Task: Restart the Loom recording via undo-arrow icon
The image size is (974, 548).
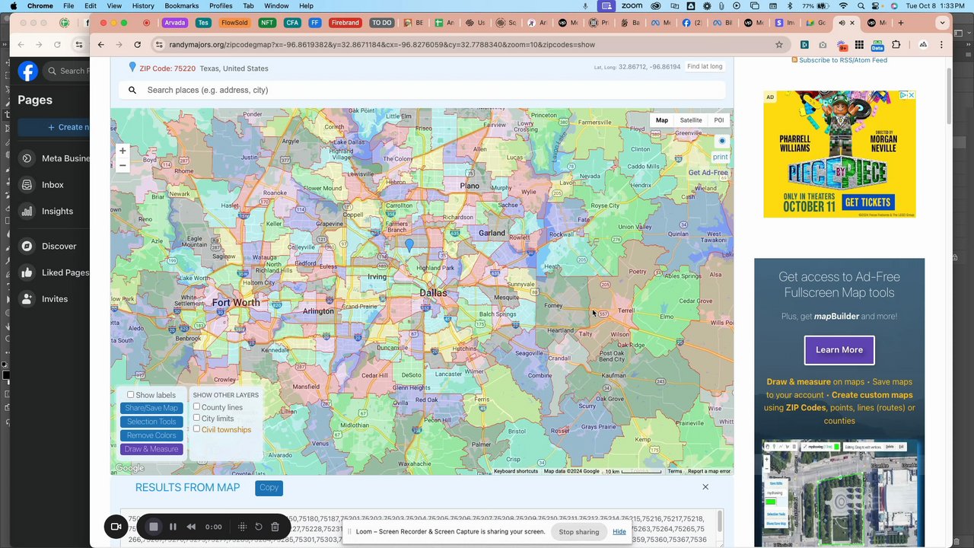Action: [259, 527]
